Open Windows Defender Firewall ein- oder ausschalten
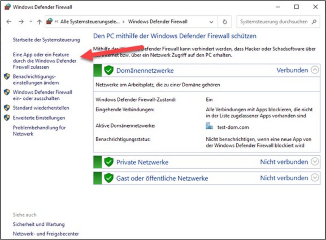This screenshot has height=240, width=326. pos(42,95)
